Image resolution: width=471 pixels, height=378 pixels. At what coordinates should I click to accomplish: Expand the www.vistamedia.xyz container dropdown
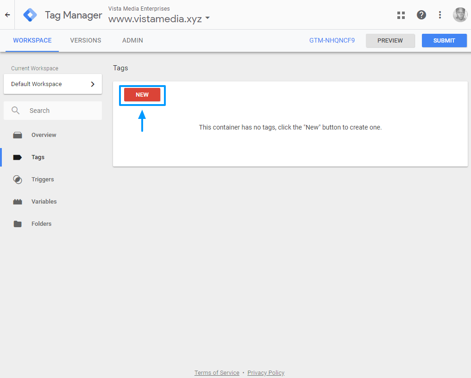click(207, 19)
